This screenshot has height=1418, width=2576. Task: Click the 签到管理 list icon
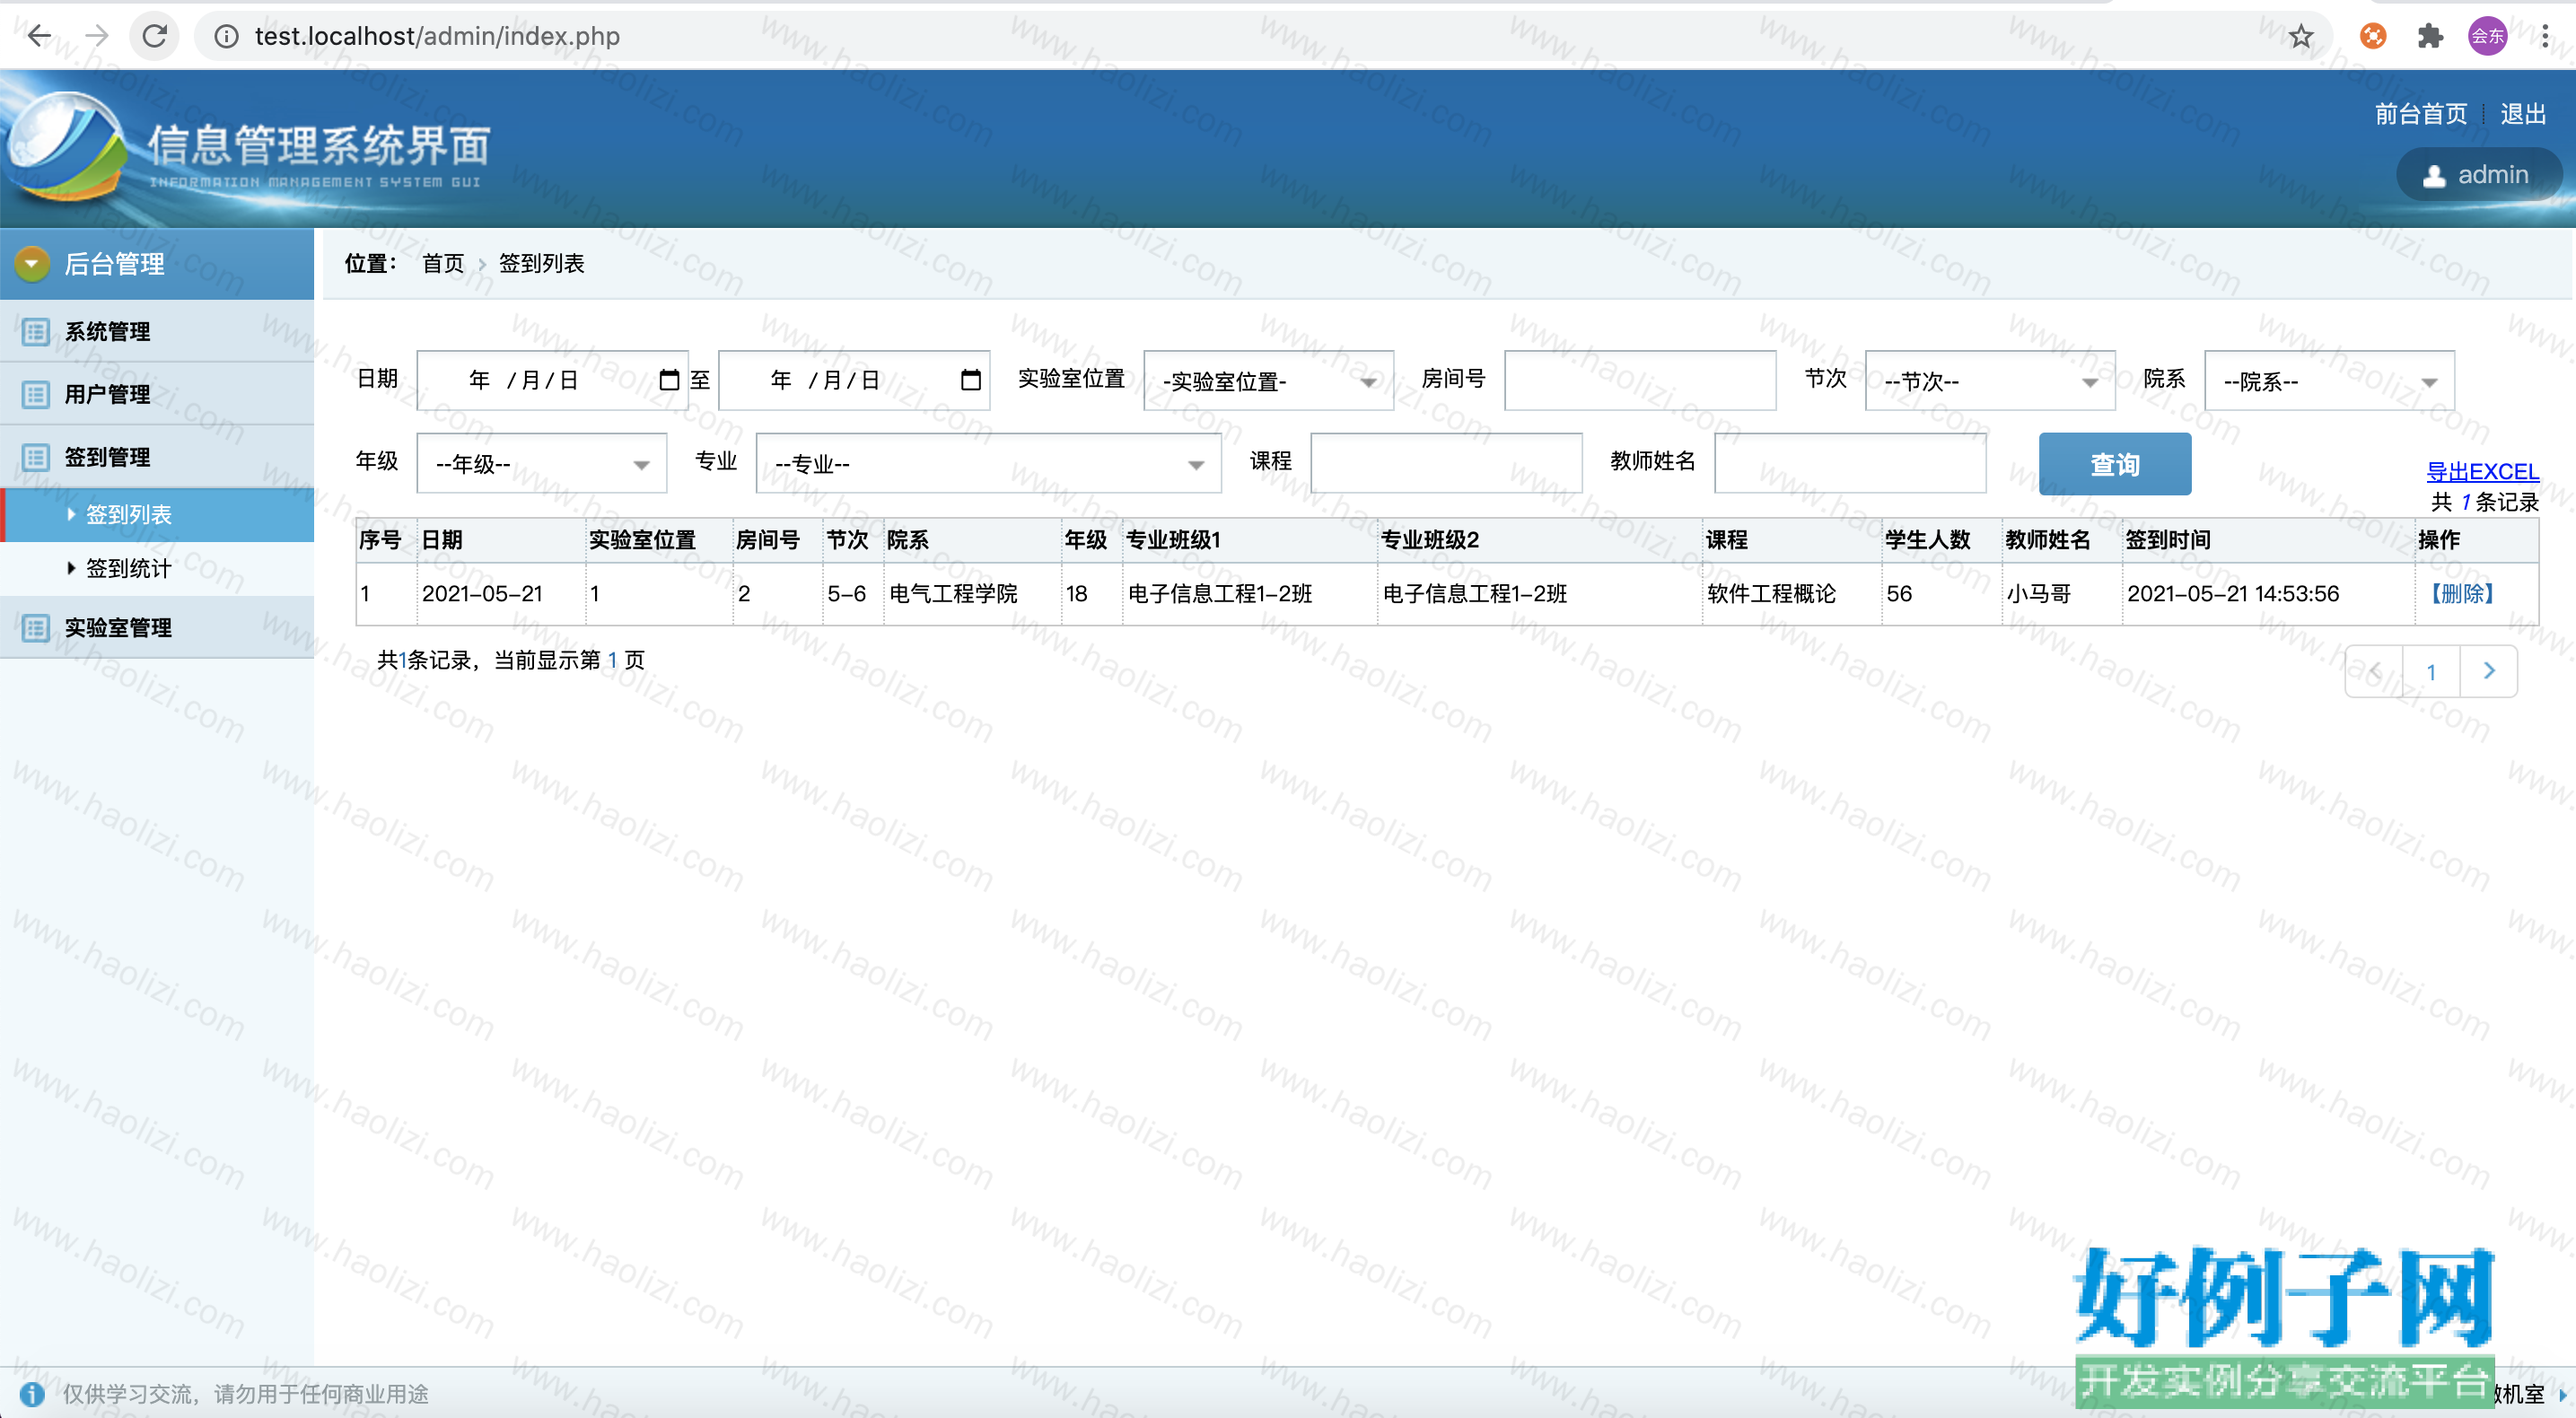click(36, 457)
